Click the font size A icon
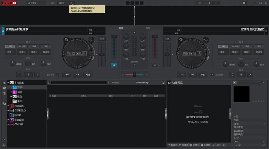The width and height of the screenshot is (269, 149). click(4, 145)
